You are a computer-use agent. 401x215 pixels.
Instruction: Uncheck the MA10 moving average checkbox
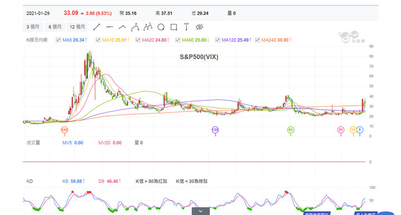point(98,40)
